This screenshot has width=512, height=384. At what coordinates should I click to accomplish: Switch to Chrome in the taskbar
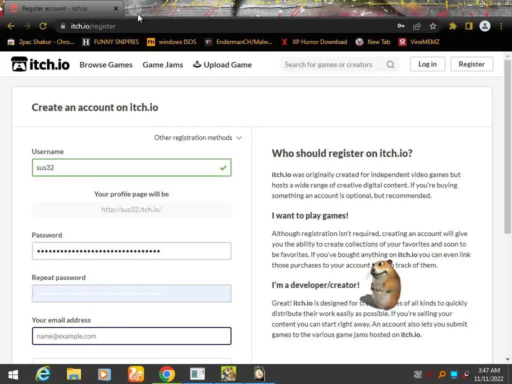(x=167, y=374)
